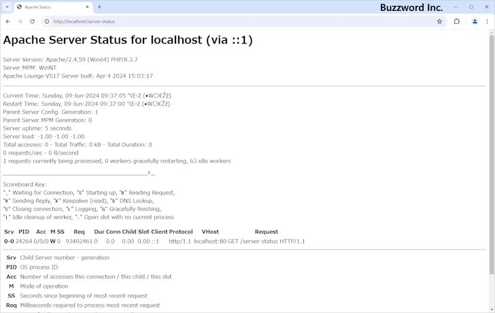Click the localhost:80 VHost cell

coord(210,242)
